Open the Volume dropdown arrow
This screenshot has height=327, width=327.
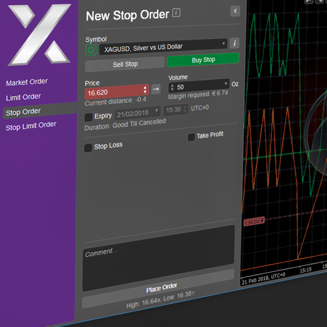click(x=226, y=84)
